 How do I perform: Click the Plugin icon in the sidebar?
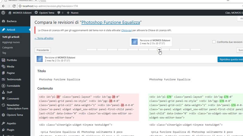pyautogui.click(x=3, y=130)
